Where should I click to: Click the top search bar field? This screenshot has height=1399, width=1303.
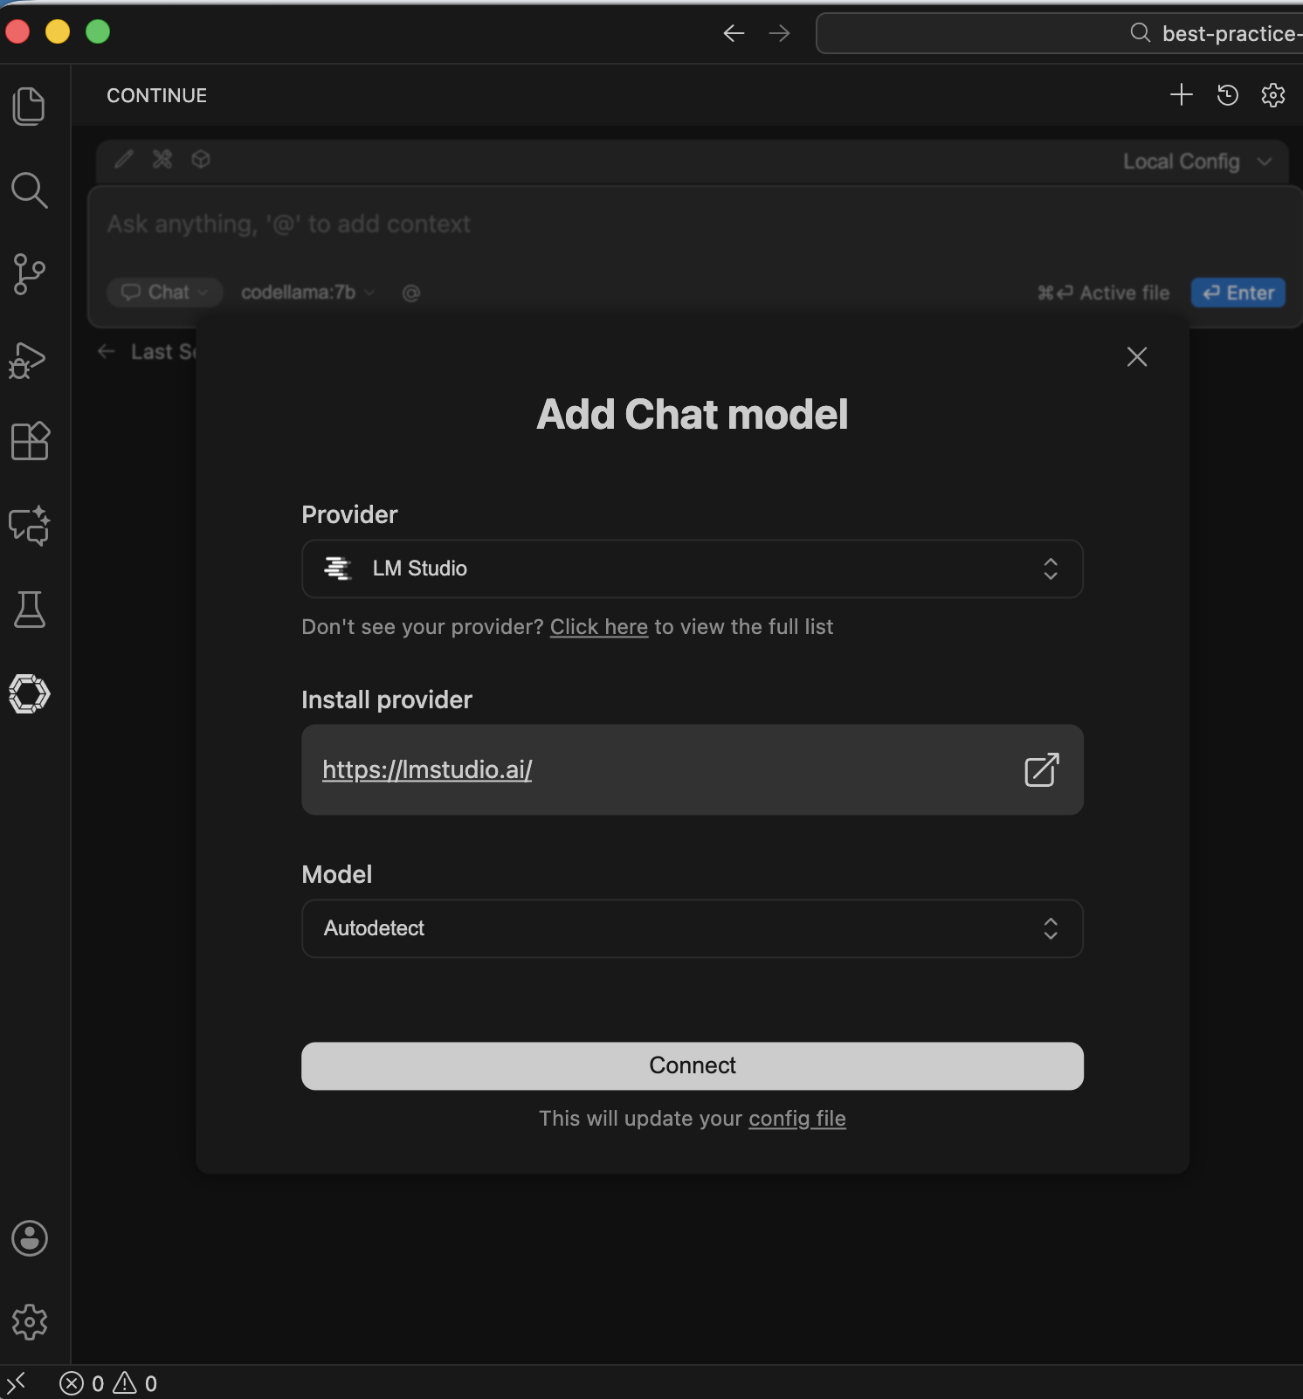[x=1058, y=33]
